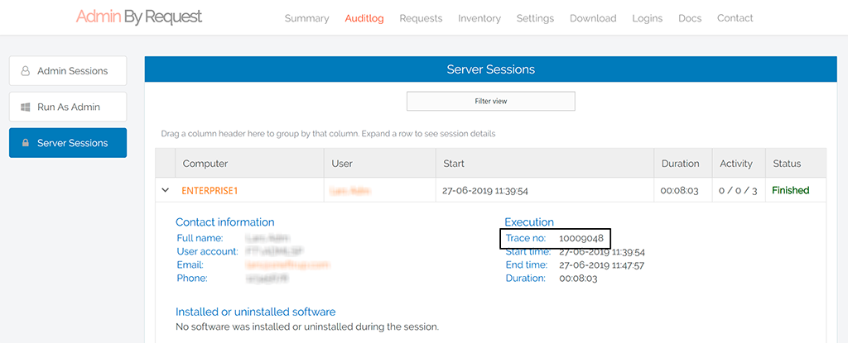The image size is (848, 343).
Task: Click the Server Sessions panel title
Action: pyautogui.click(x=490, y=69)
